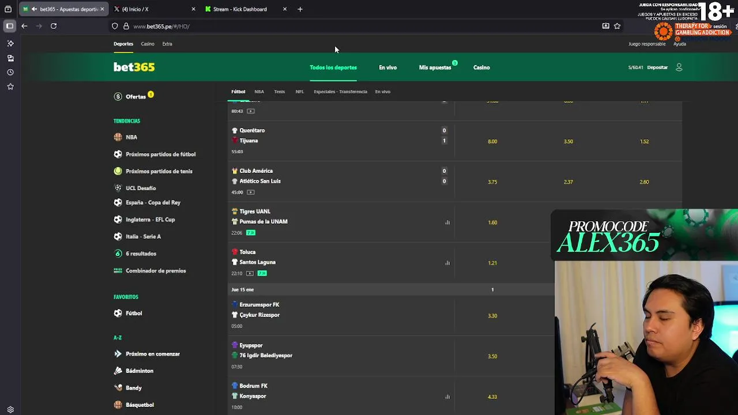The width and height of the screenshot is (738, 415).
Task: Open Casino in green header
Action: pyautogui.click(x=481, y=67)
